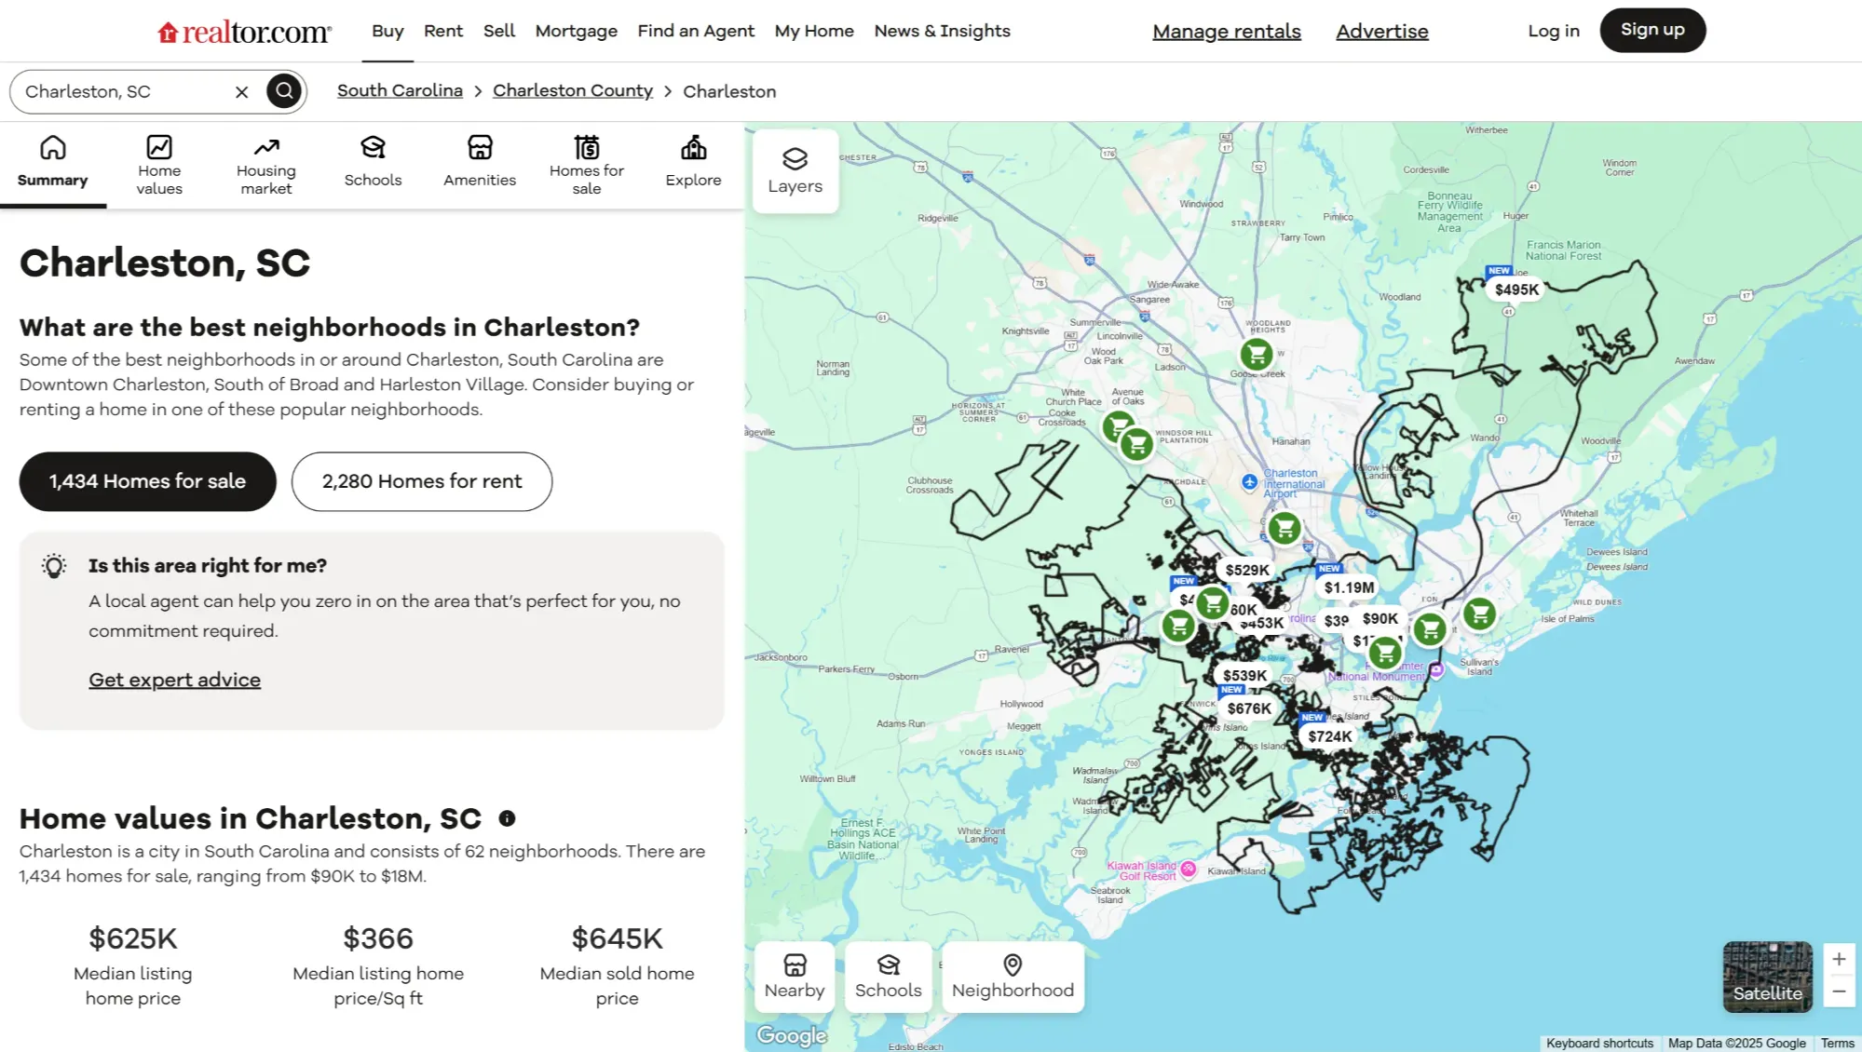Go to Charleston County breadcrumb

click(x=572, y=91)
